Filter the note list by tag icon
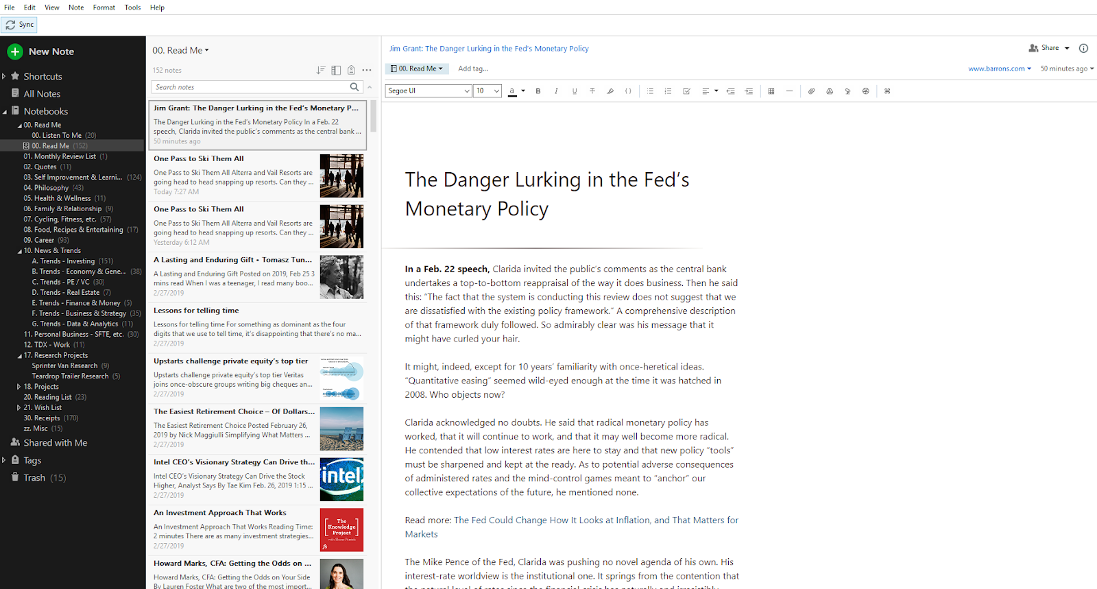The image size is (1097, 589). click(351, 70)
